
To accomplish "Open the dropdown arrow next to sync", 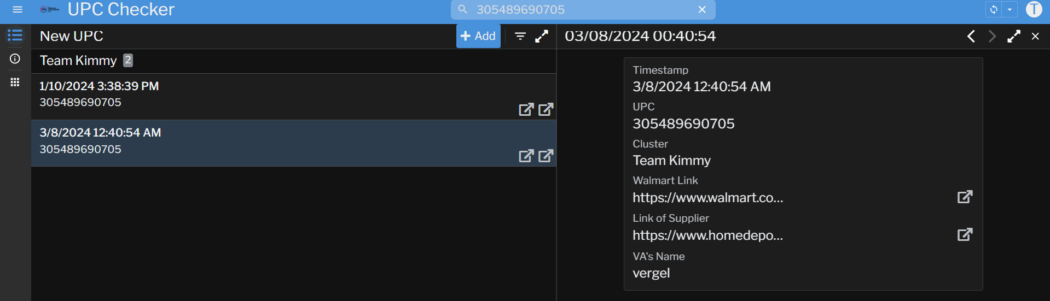I will click(1010, 9).
